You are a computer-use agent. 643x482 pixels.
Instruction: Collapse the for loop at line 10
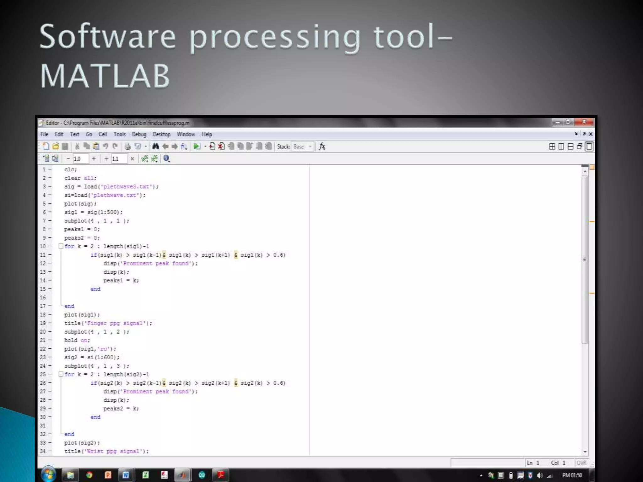(61, 246)
